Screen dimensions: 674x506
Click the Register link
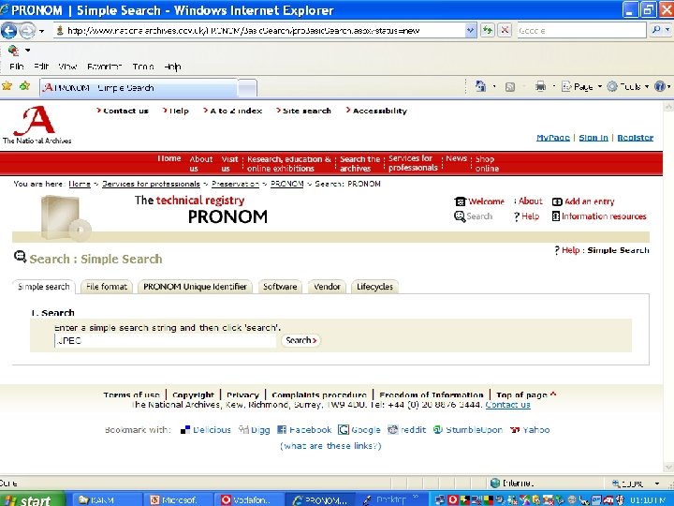pyautogui.click(x=636, y=138)
